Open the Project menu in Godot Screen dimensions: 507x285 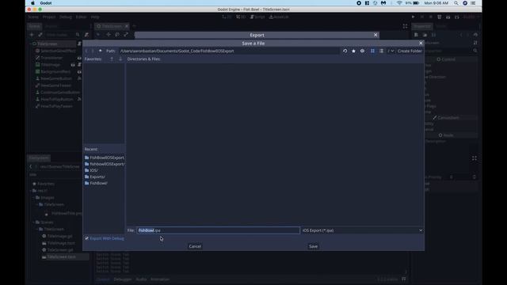(x=49, y=17)
